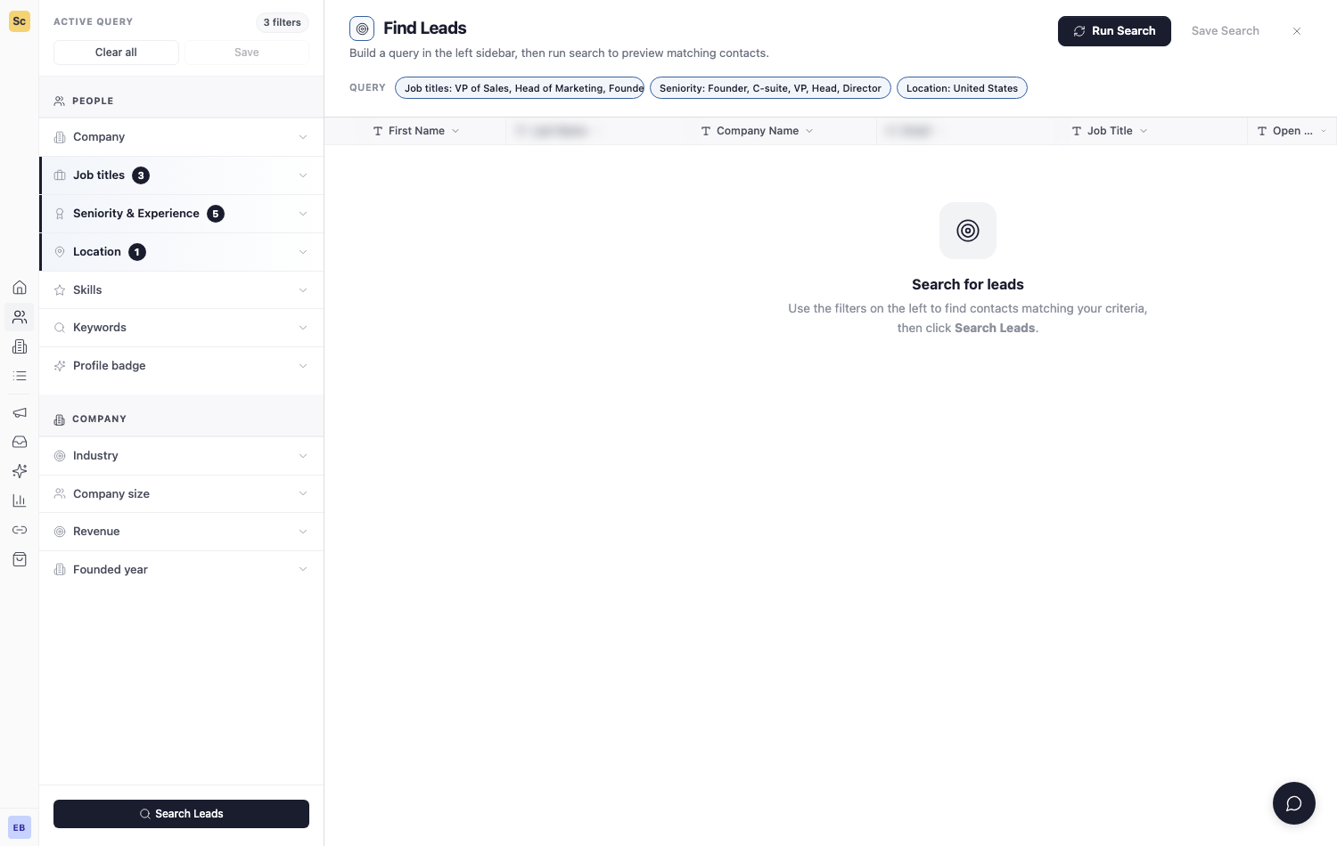Open the Integrations link icon
Viewport: 1337px width, 846px height.
20,530
